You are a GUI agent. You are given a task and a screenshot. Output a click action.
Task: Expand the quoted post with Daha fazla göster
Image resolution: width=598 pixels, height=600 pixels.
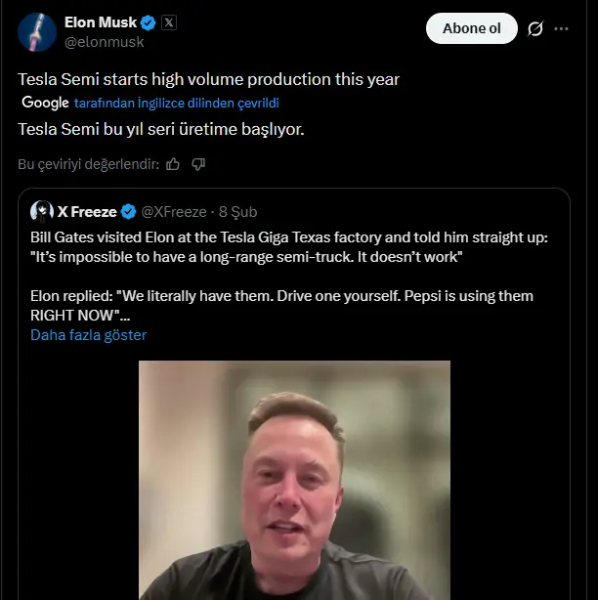tap(88, 335)
